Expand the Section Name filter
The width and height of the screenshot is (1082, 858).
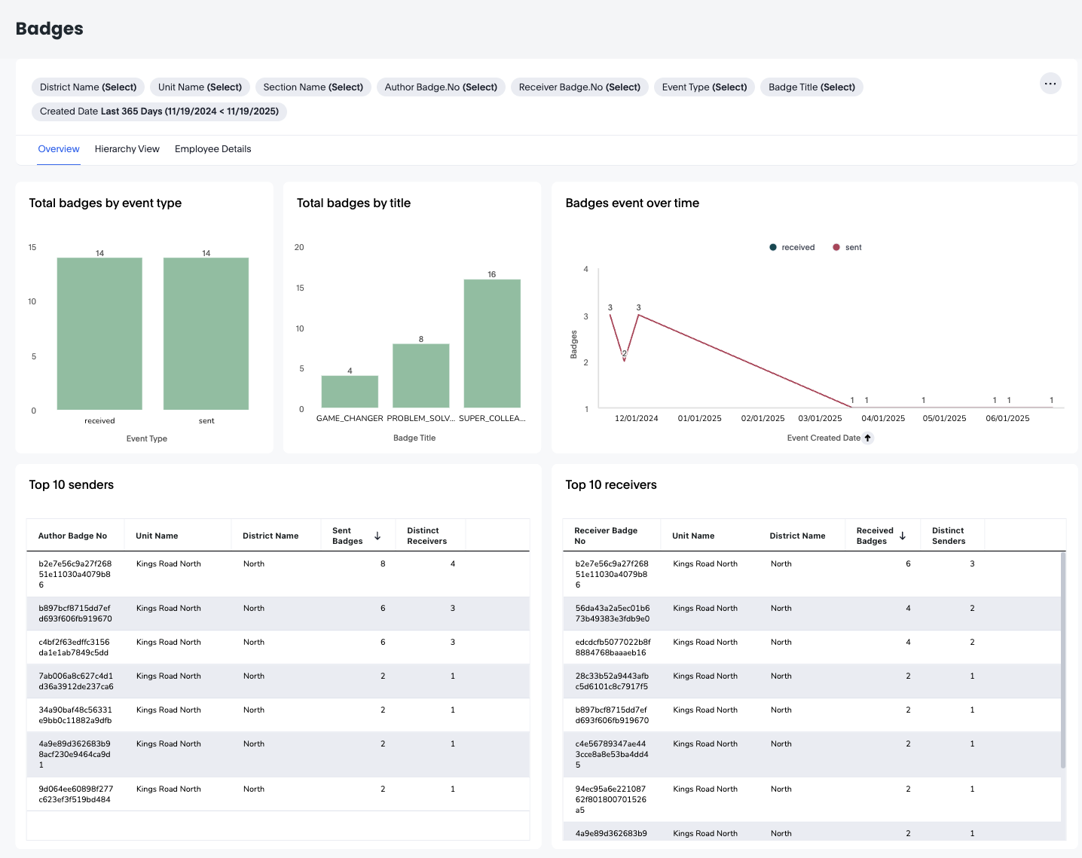[313, 87]
